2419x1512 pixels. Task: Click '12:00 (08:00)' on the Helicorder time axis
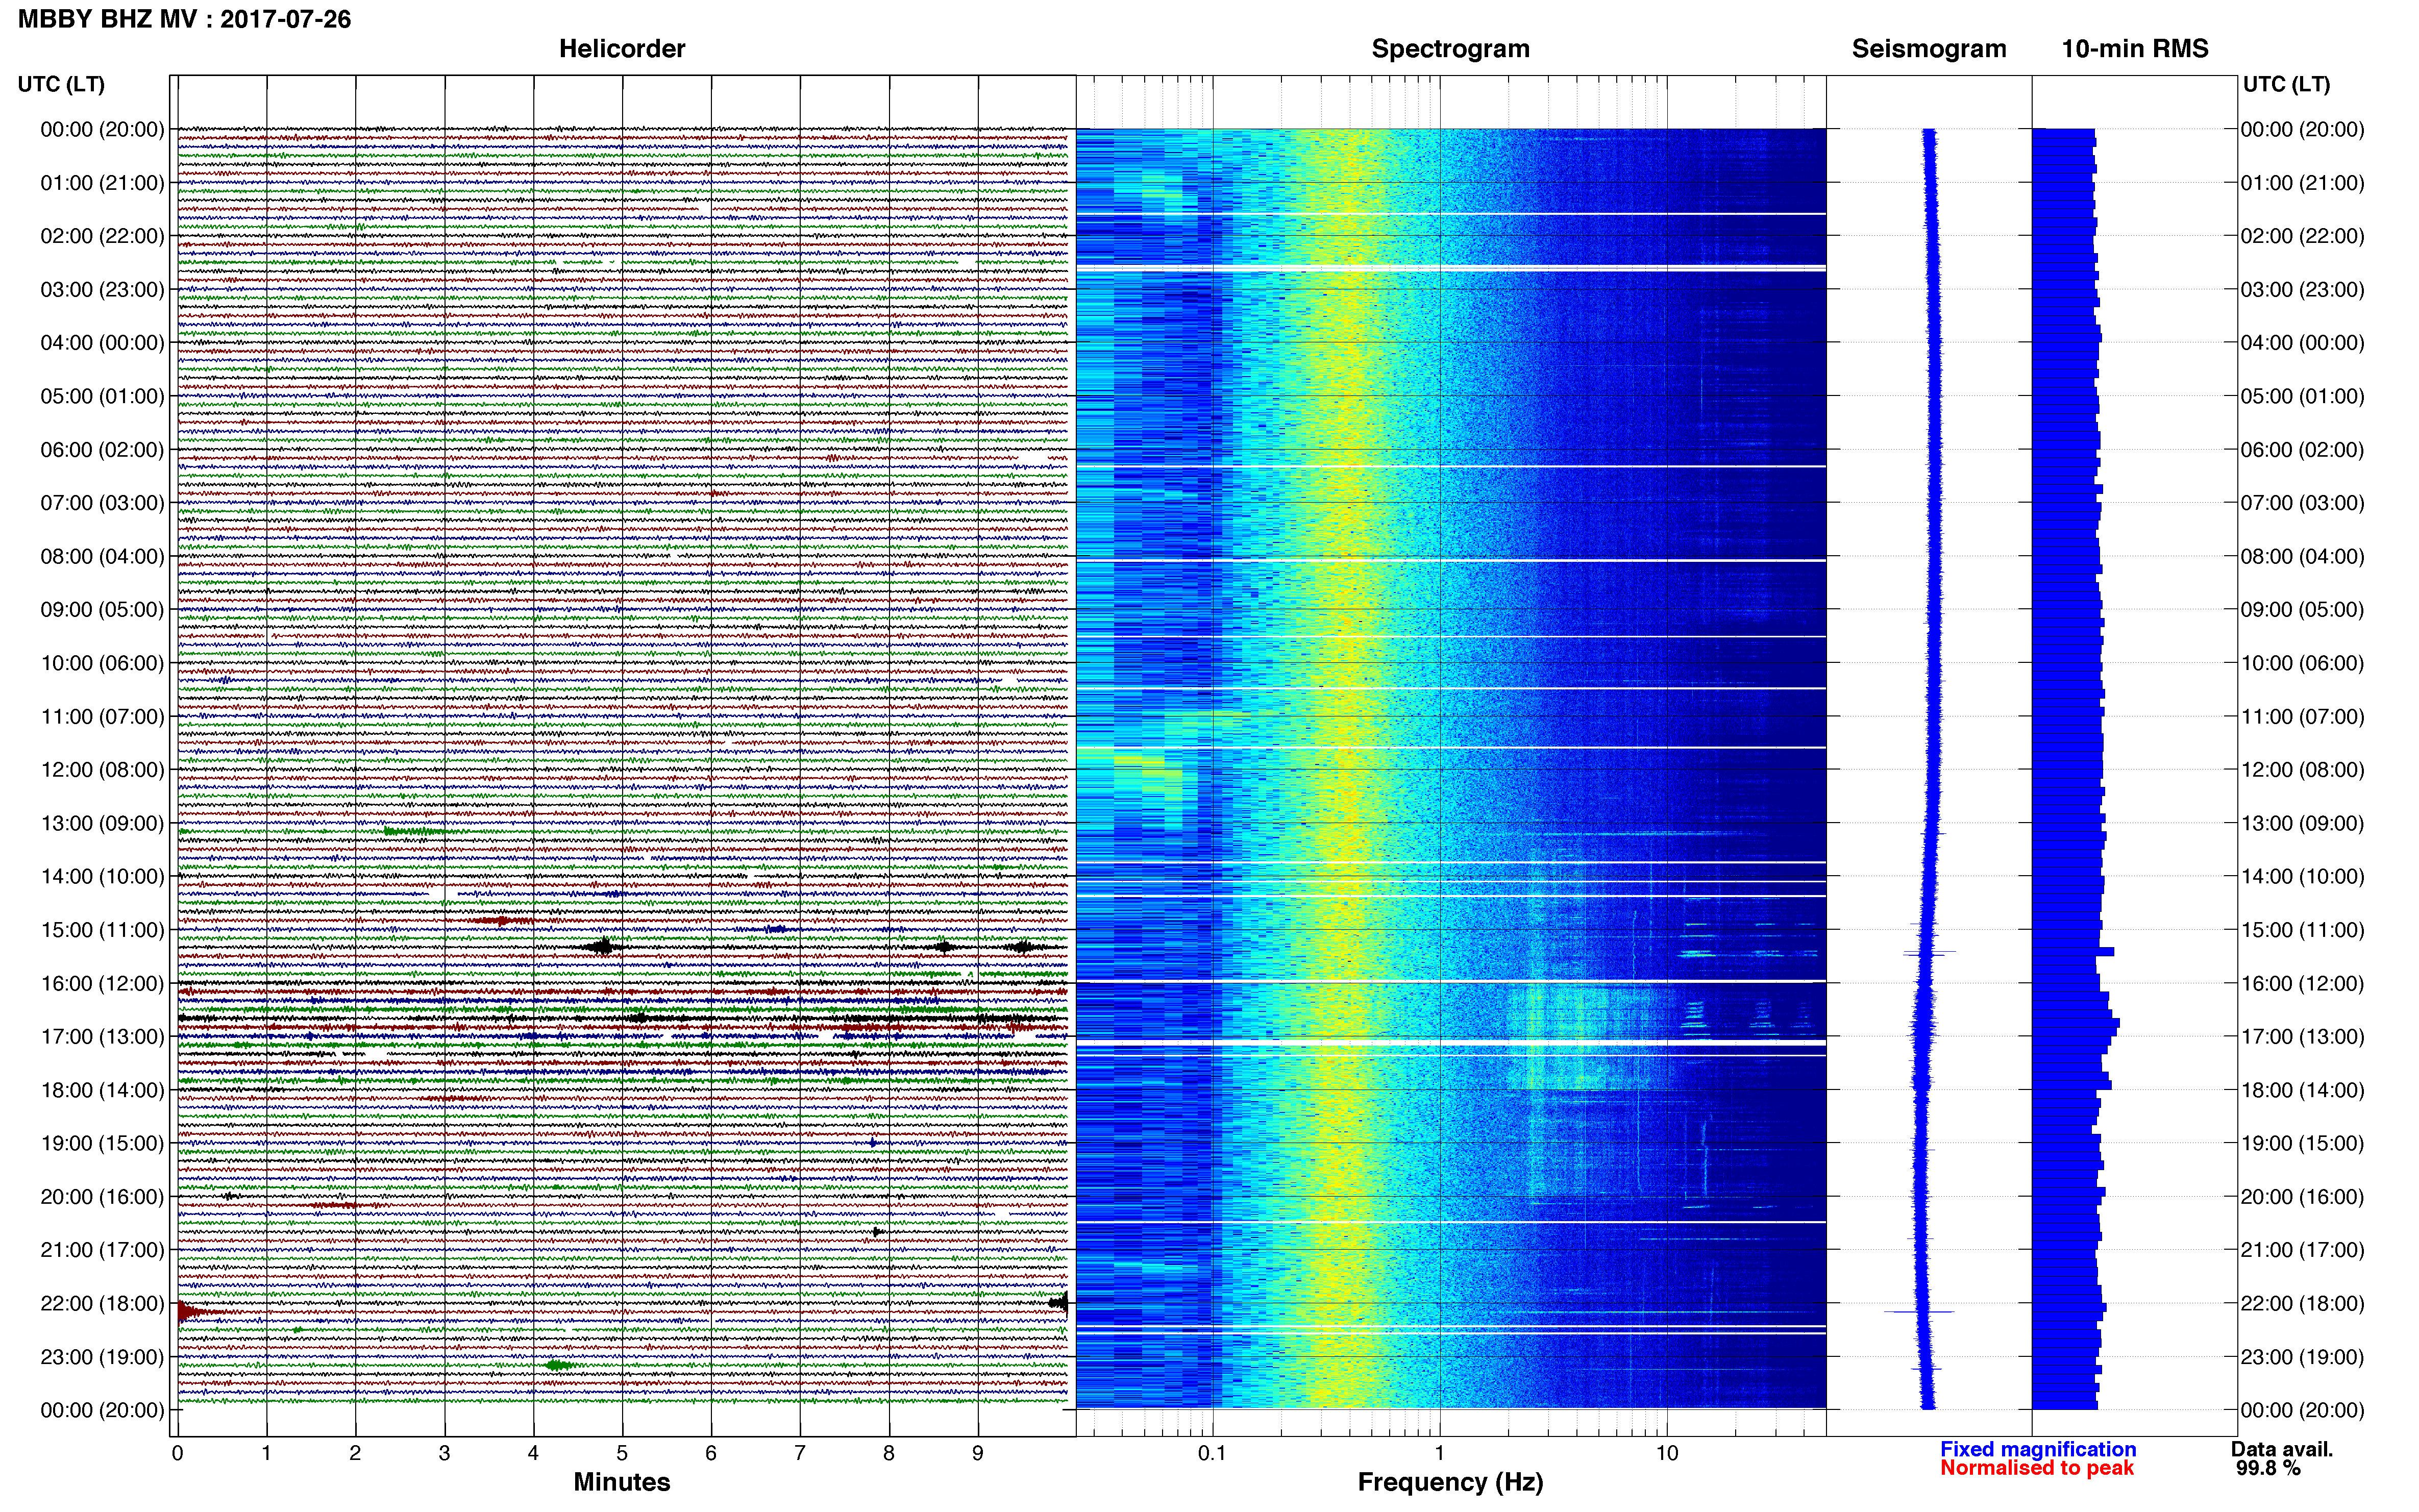point(102,770)
